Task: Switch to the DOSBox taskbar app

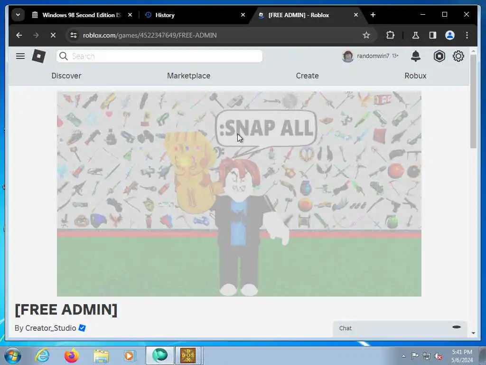Action: click(188, 355)
